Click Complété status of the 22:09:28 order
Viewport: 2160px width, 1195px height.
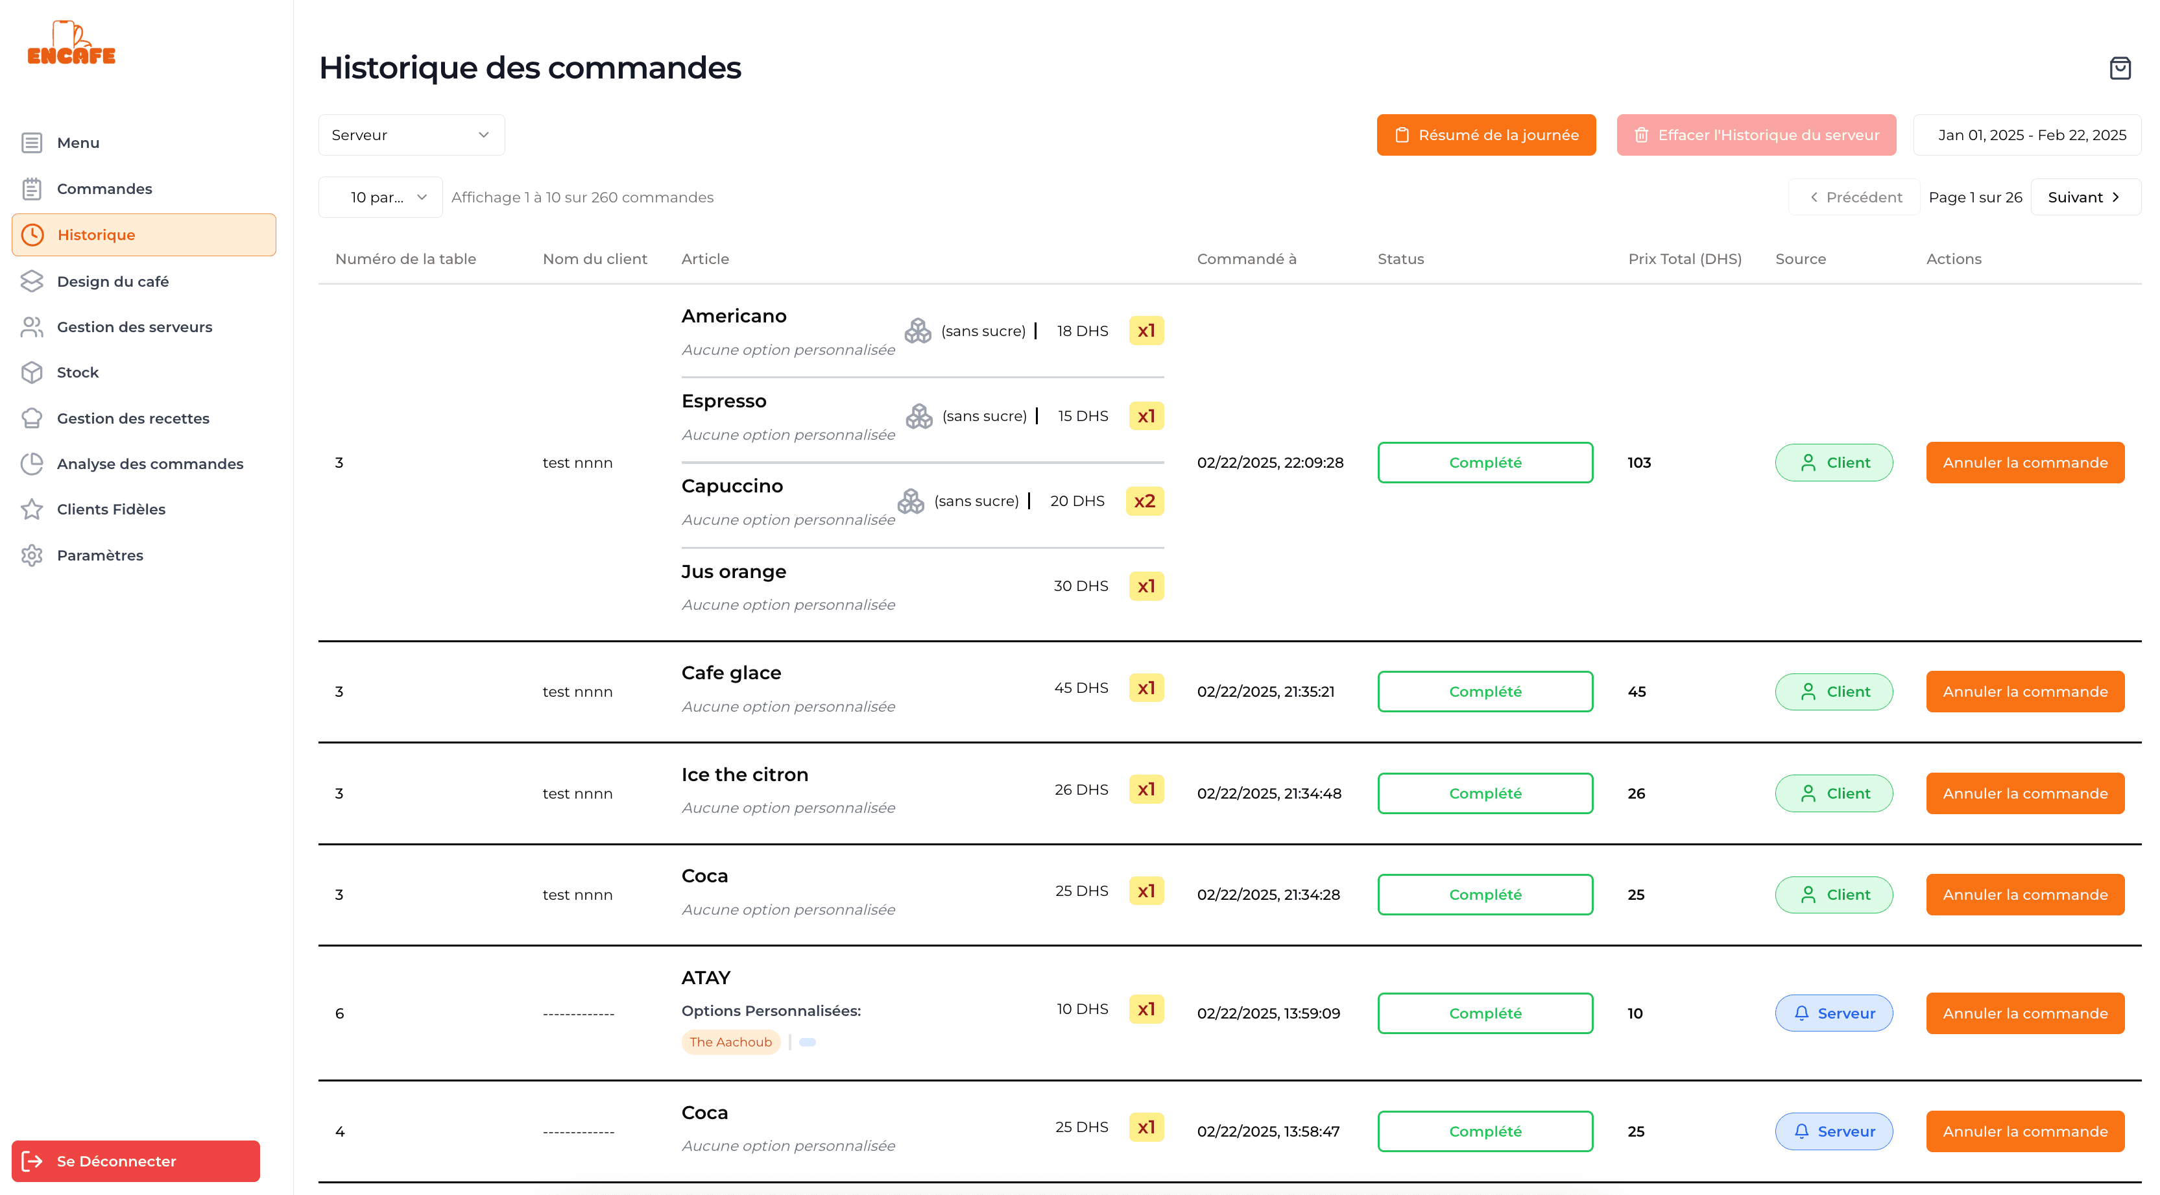coord(1485,463)
